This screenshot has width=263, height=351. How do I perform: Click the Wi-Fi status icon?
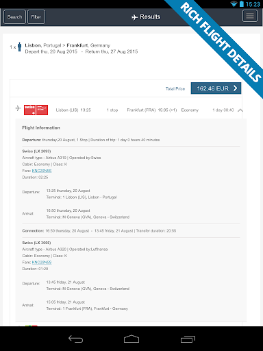[x=234, y=4]
